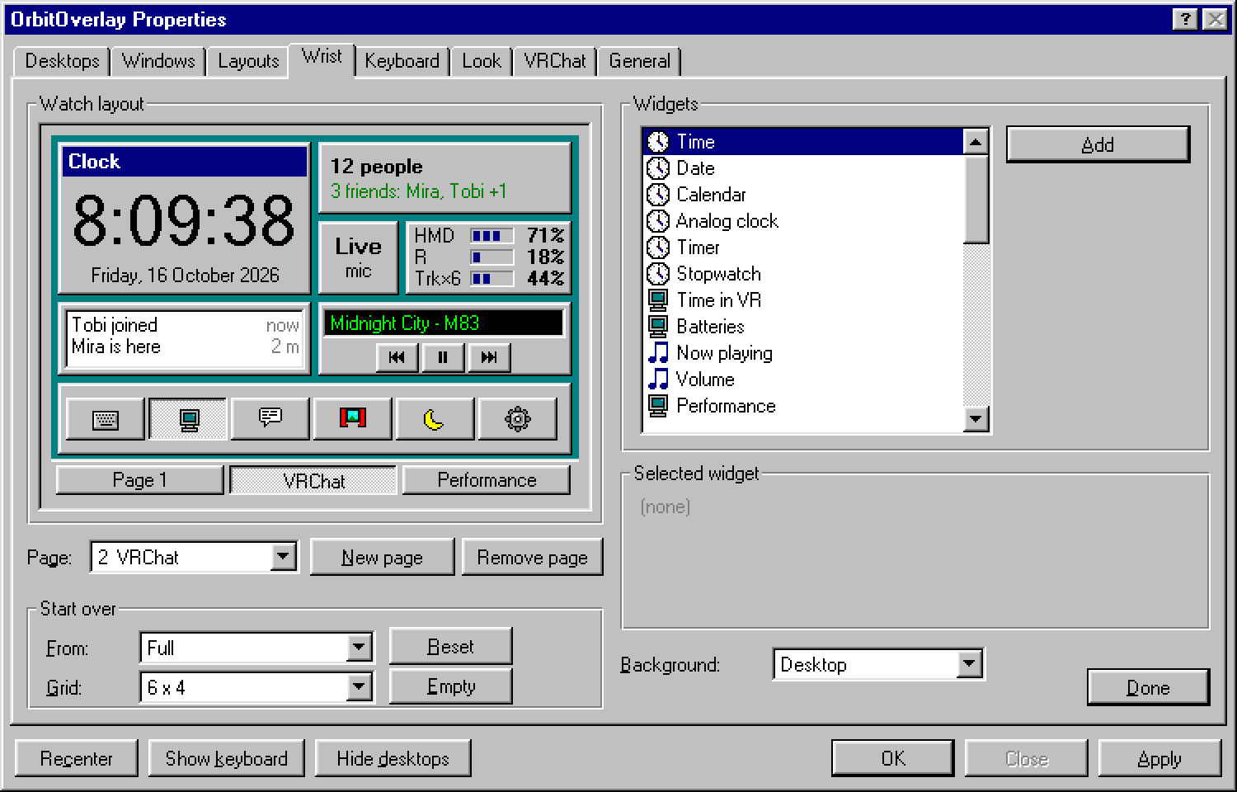Open the Grid dropdown showing 6 x 4
Screen dimensions: 1237x792
[359, 687]
